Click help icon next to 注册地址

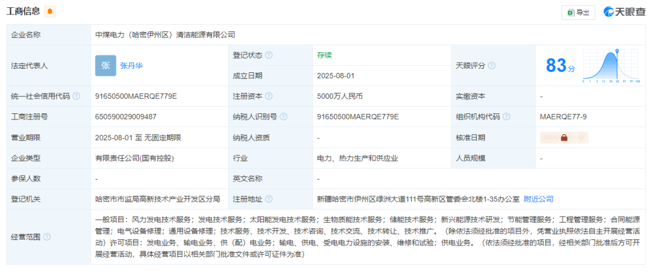pyautogui.click(x=269, y=199)
